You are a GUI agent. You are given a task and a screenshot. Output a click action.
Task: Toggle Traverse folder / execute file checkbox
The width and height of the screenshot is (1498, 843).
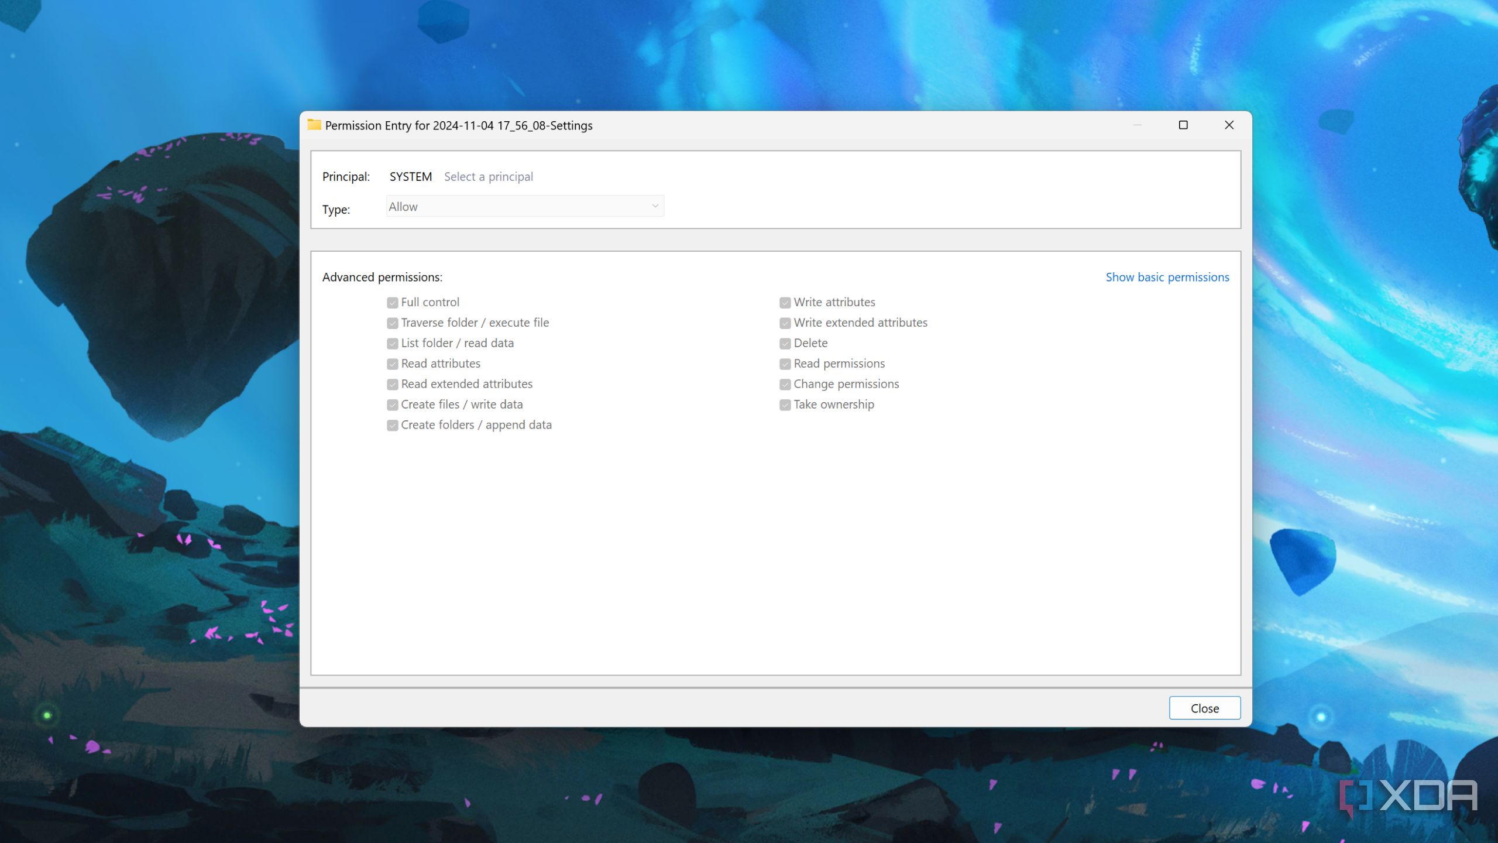tap(392, 323)
